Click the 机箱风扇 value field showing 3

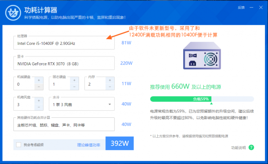24,104
